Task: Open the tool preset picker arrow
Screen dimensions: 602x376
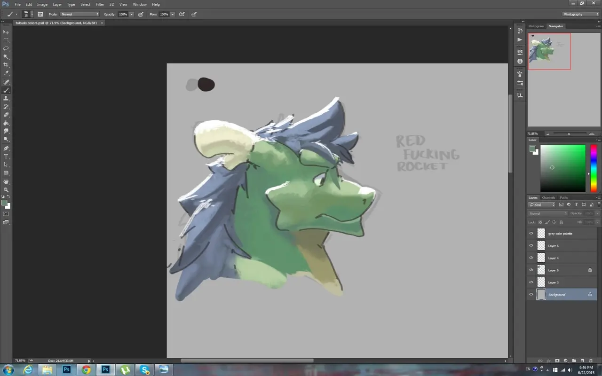Action: pyautogui.click(x=16, y=15)
